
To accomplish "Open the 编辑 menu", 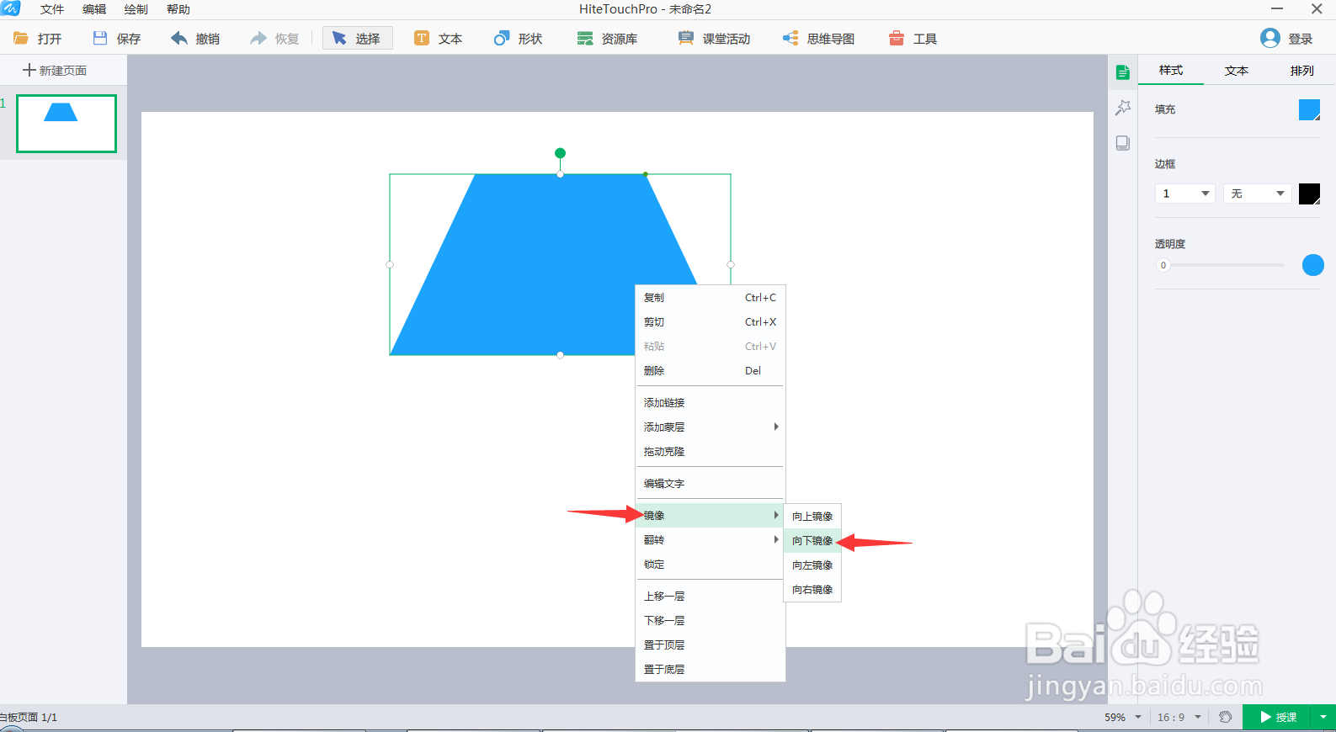I will [94, 9].
